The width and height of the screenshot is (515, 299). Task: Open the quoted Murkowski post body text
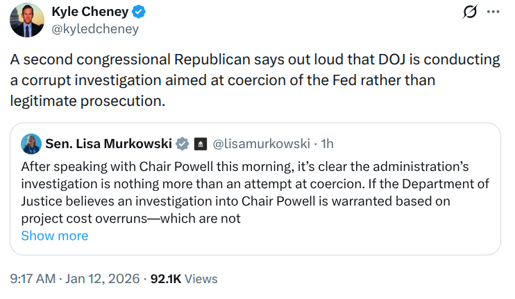(256, 192)
